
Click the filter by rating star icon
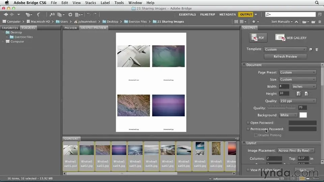(254, 22)
